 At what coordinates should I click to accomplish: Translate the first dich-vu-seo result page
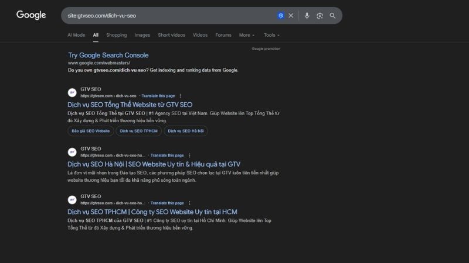158,96
